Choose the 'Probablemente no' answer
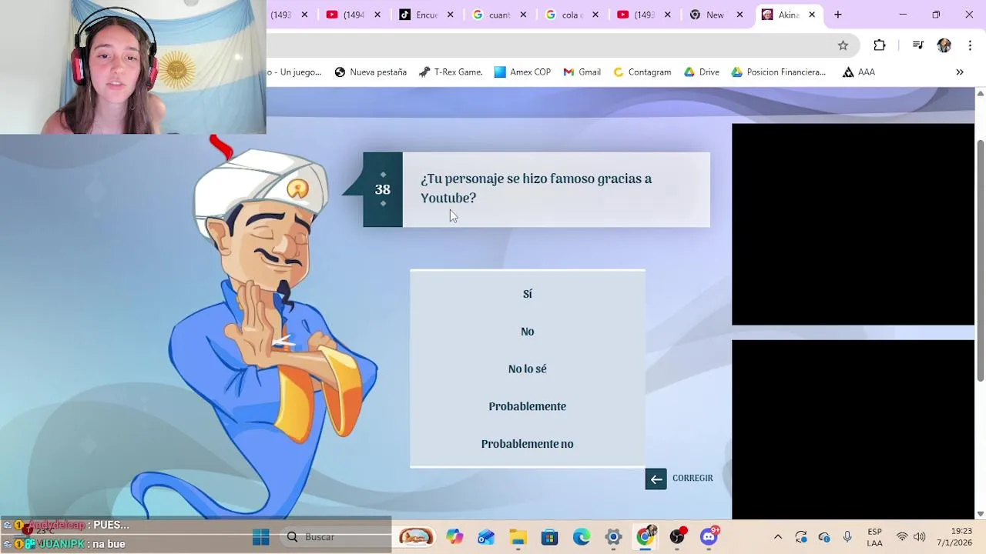 (528, 444)
